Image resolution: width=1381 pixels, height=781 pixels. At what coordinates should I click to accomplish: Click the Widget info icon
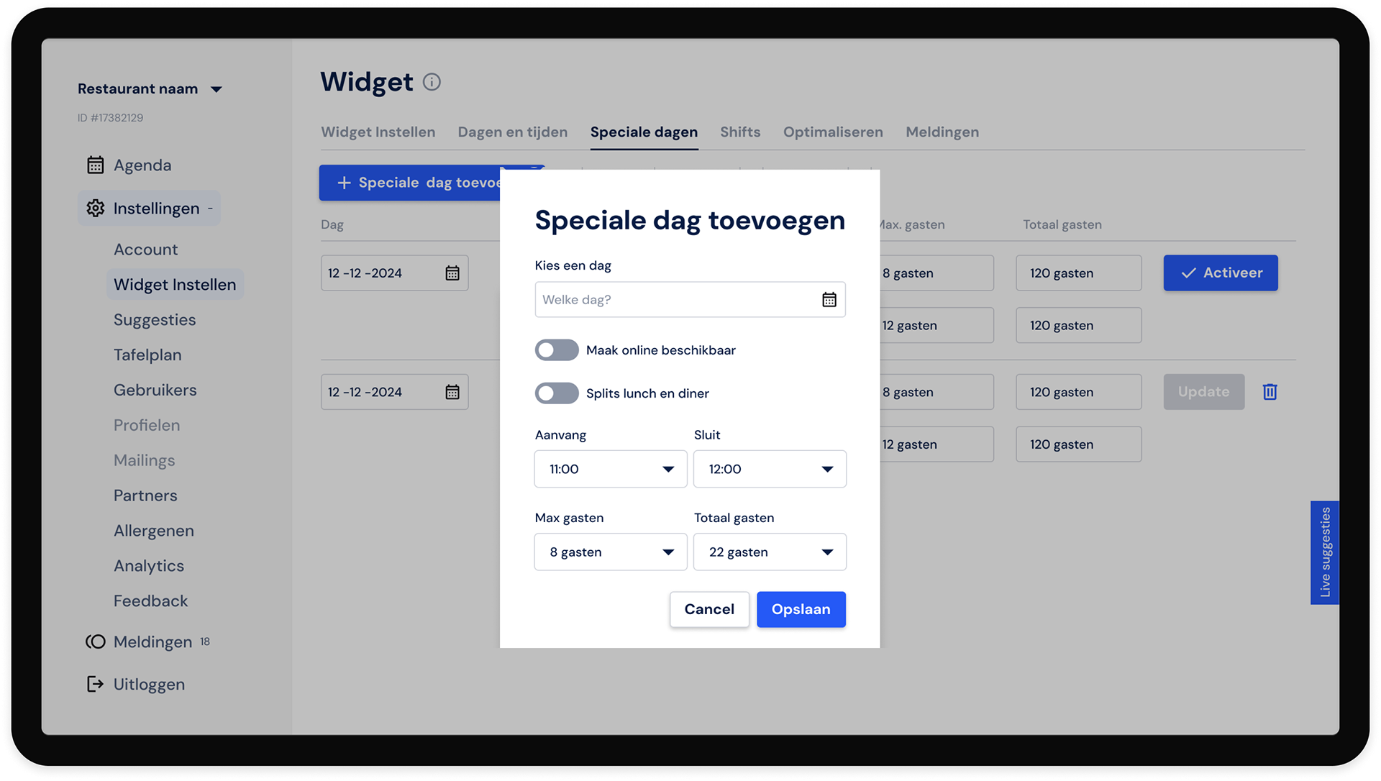tap(432, 82)
